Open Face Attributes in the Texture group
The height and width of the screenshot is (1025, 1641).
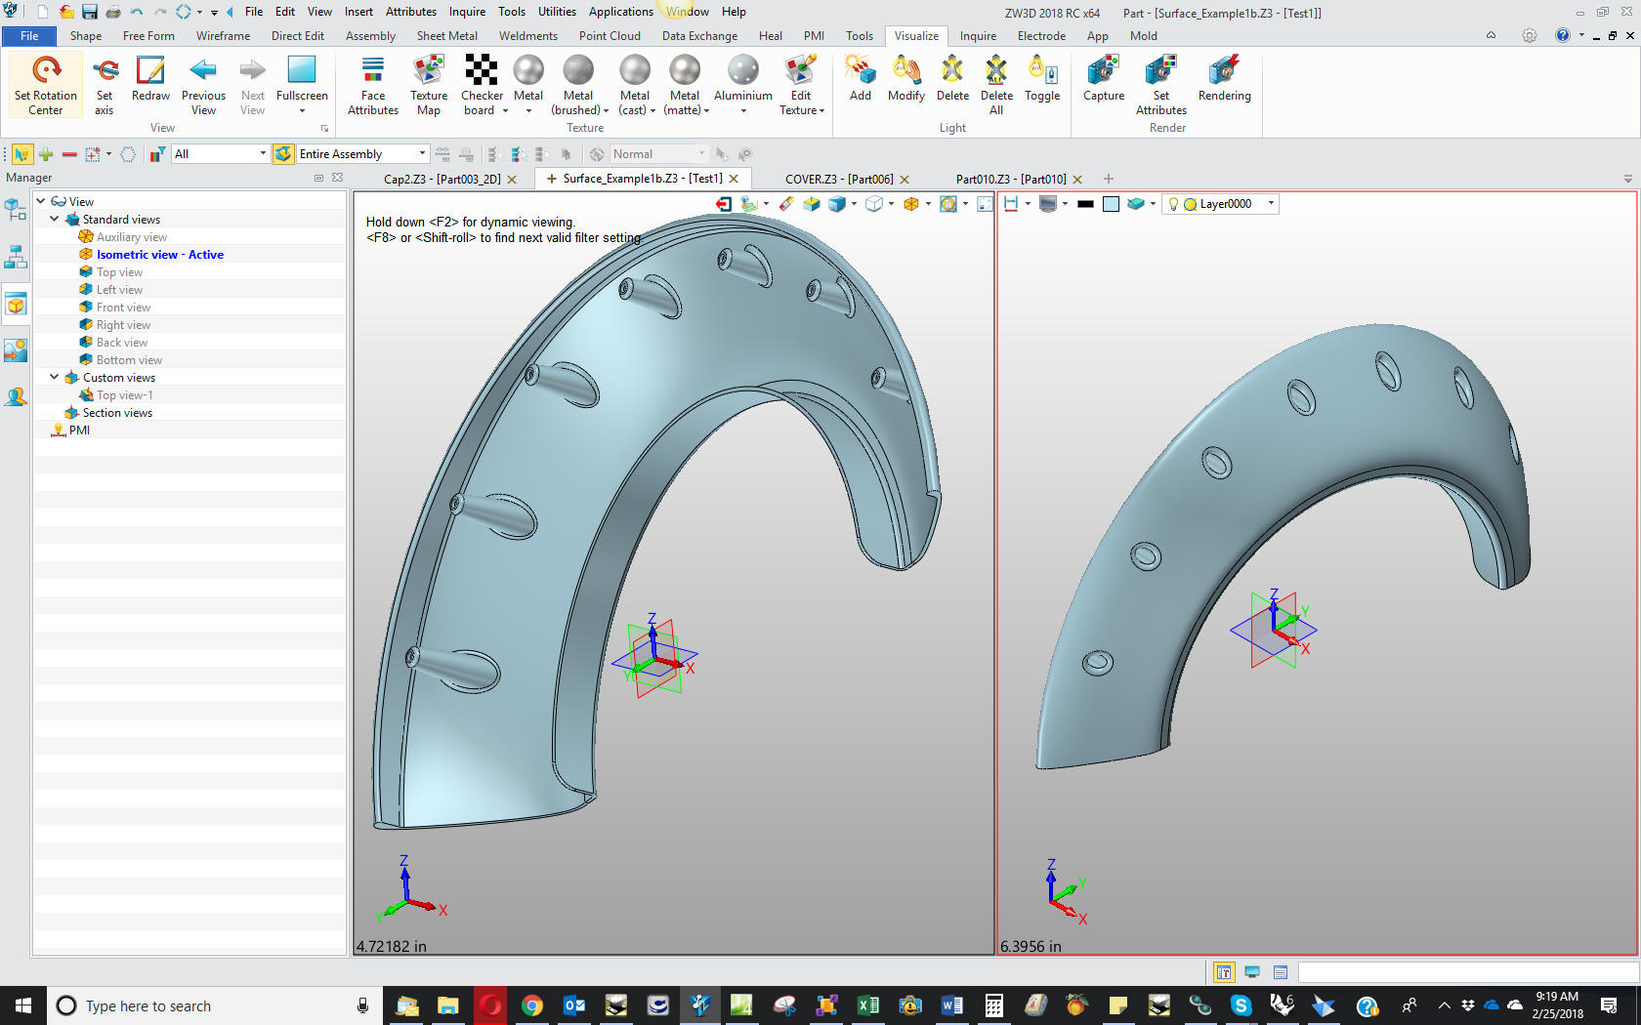pos(373,85)
